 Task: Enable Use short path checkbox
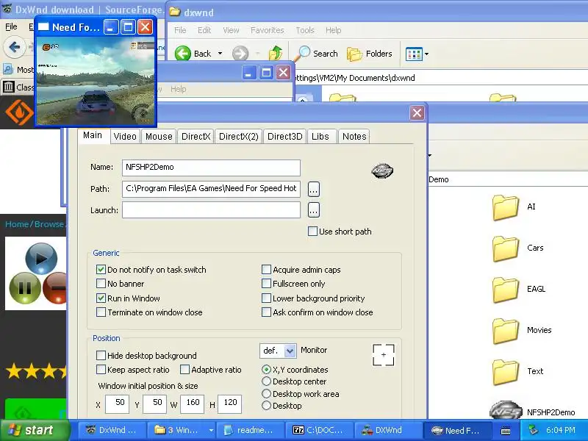pos(312,232)
